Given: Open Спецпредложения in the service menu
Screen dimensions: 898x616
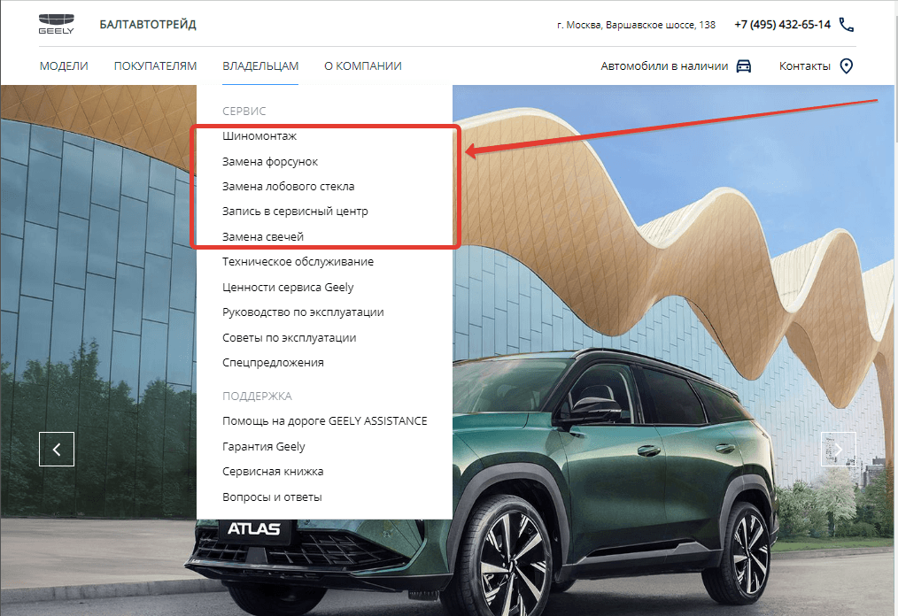Looking at the screenshot, I should coord(273,362).
